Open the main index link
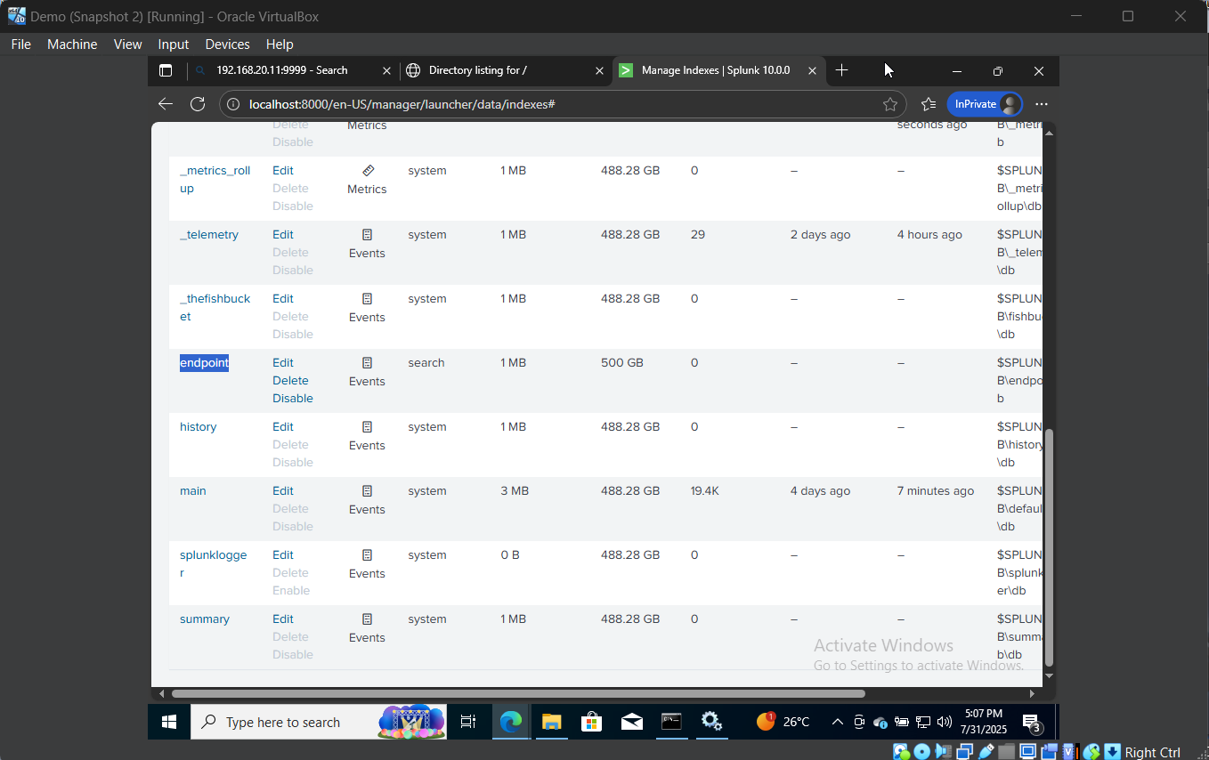 [192, 490]
